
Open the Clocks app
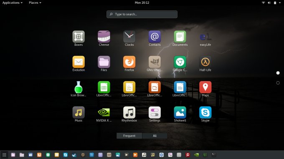click(x=129, y=37)
